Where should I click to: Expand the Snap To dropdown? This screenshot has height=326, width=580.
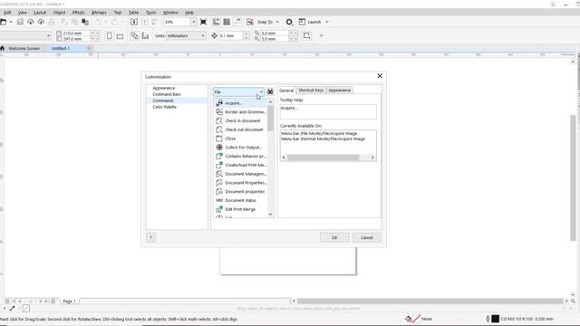pyautogui.click(x=277, y=22)
